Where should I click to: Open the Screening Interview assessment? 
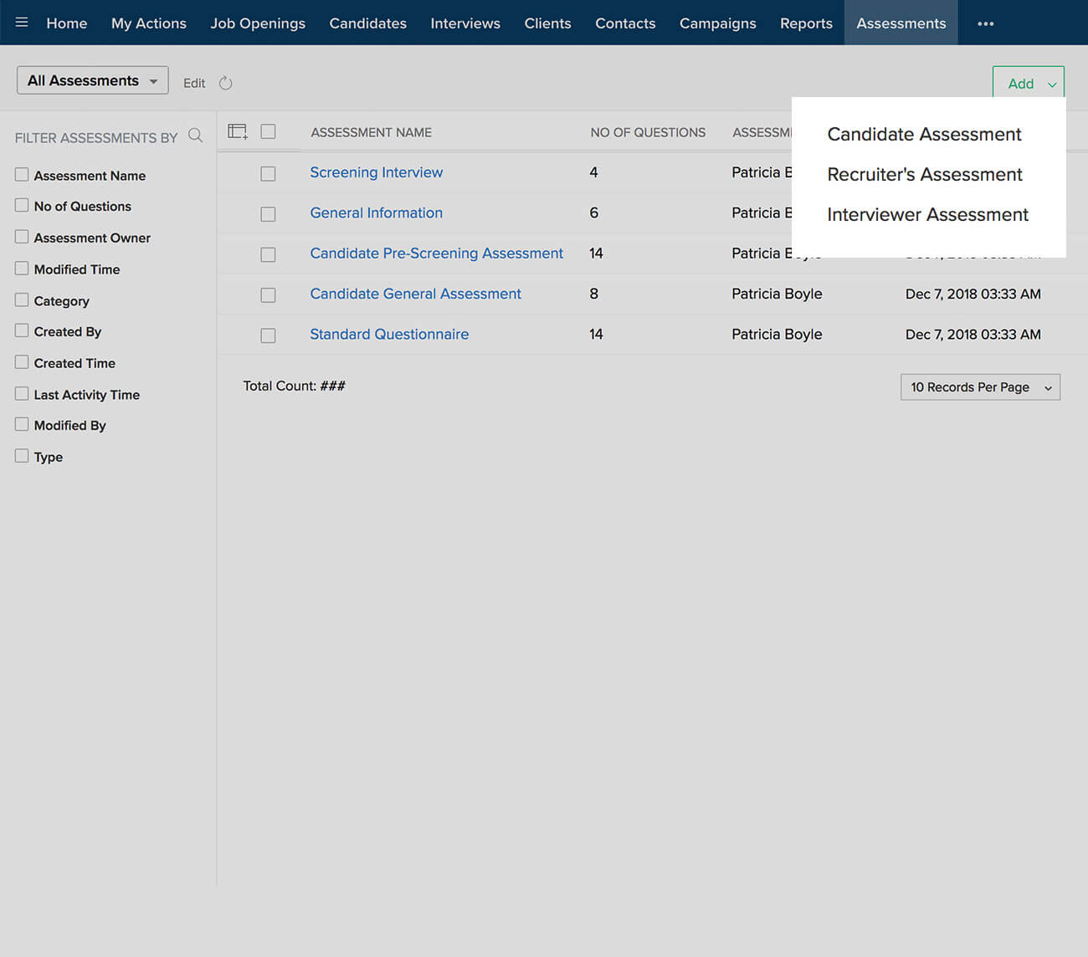(376, 172)
